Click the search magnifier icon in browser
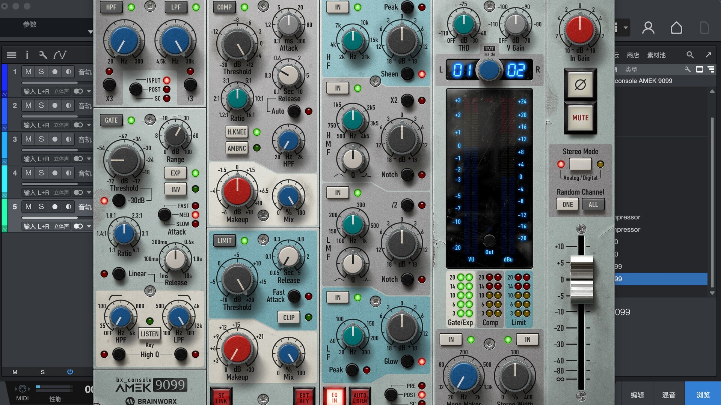Viewport: 721px width, 405px height. point(690,55)
